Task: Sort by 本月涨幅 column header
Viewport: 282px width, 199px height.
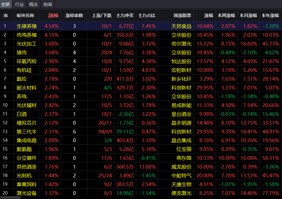Action: coord(248,15)
